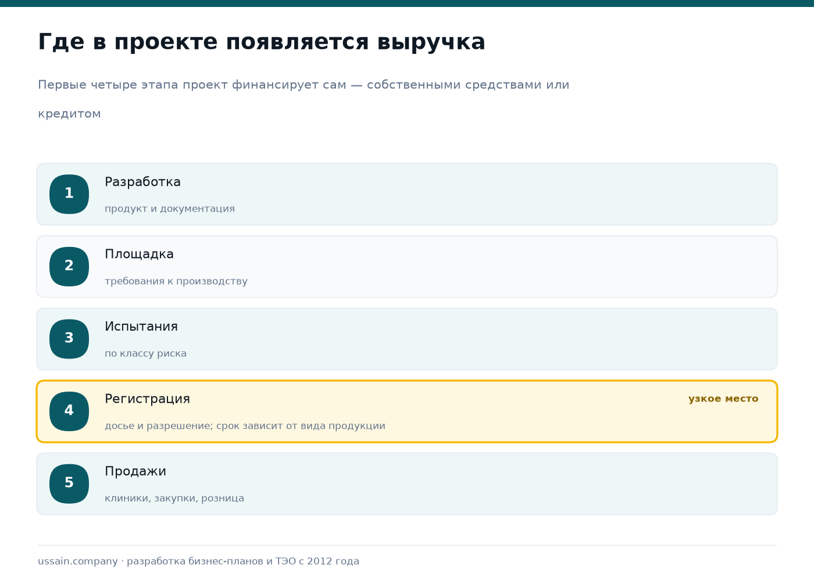Click the step 3 number badge
814x581 pixels.
click(69, 339)
